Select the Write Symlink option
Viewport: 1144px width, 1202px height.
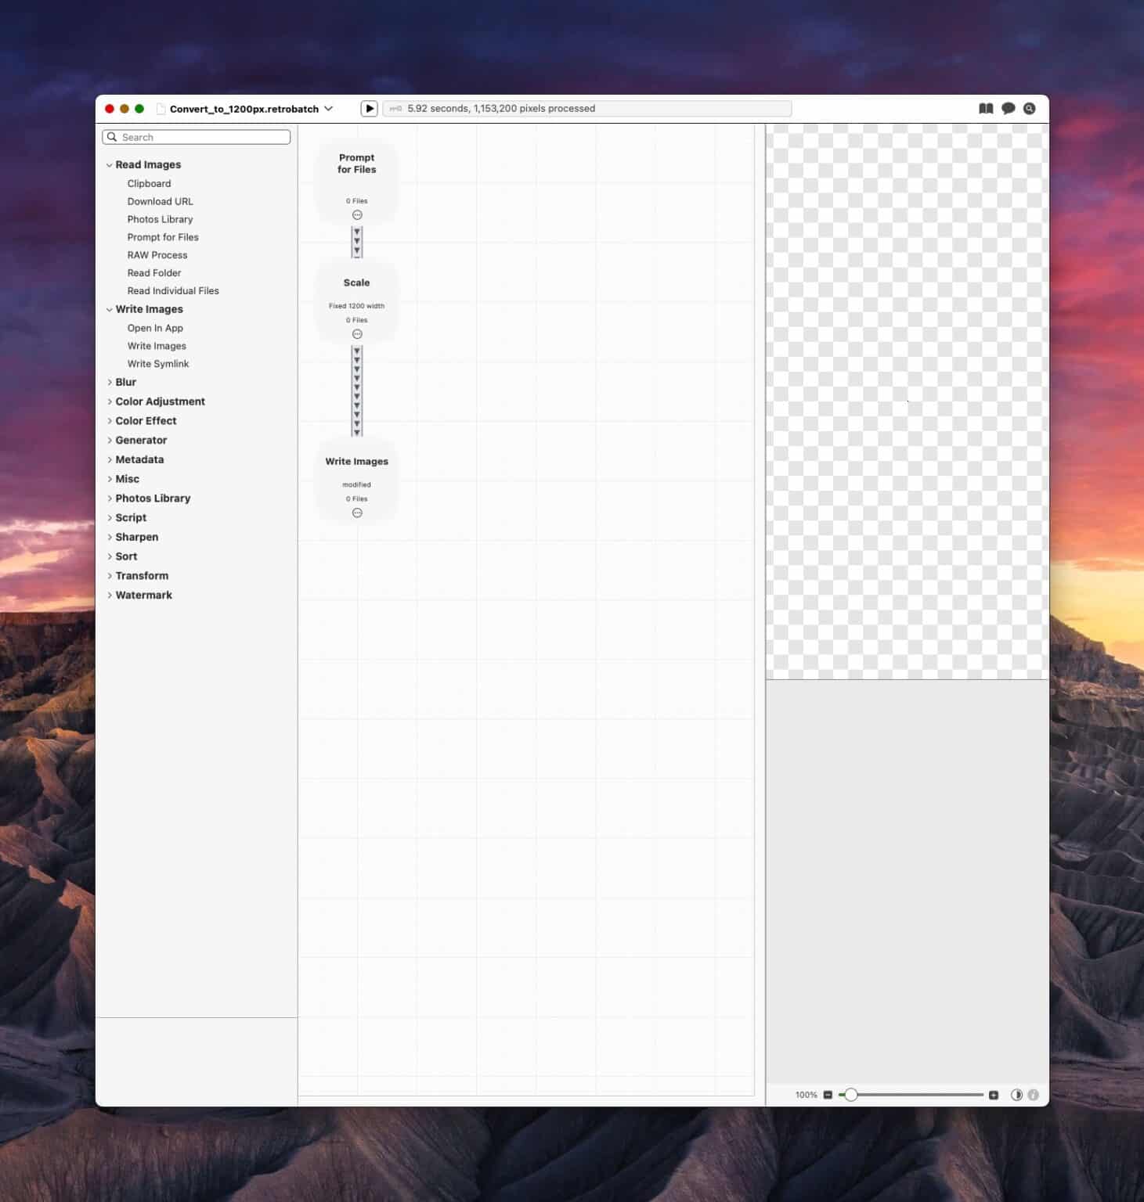point(158,363)
